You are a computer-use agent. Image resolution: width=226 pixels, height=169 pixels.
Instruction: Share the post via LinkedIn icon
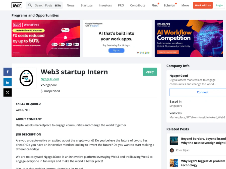tap(8, 82)
